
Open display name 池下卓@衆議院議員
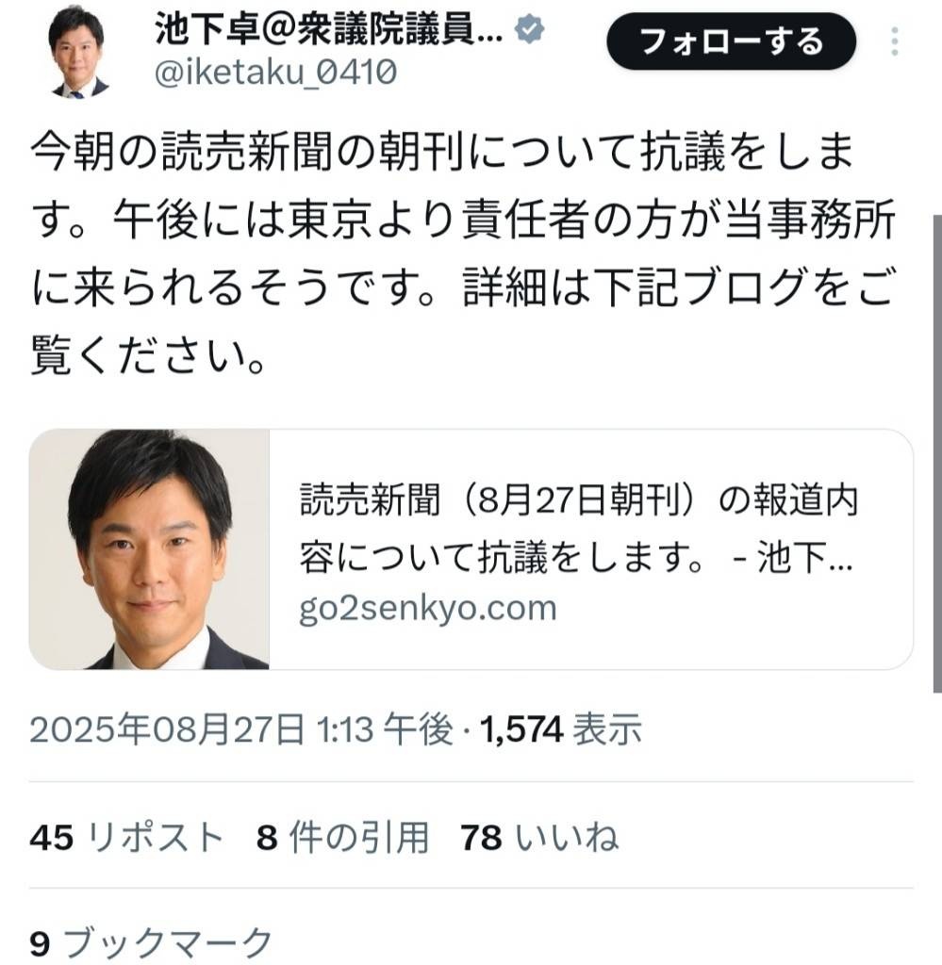329,29
